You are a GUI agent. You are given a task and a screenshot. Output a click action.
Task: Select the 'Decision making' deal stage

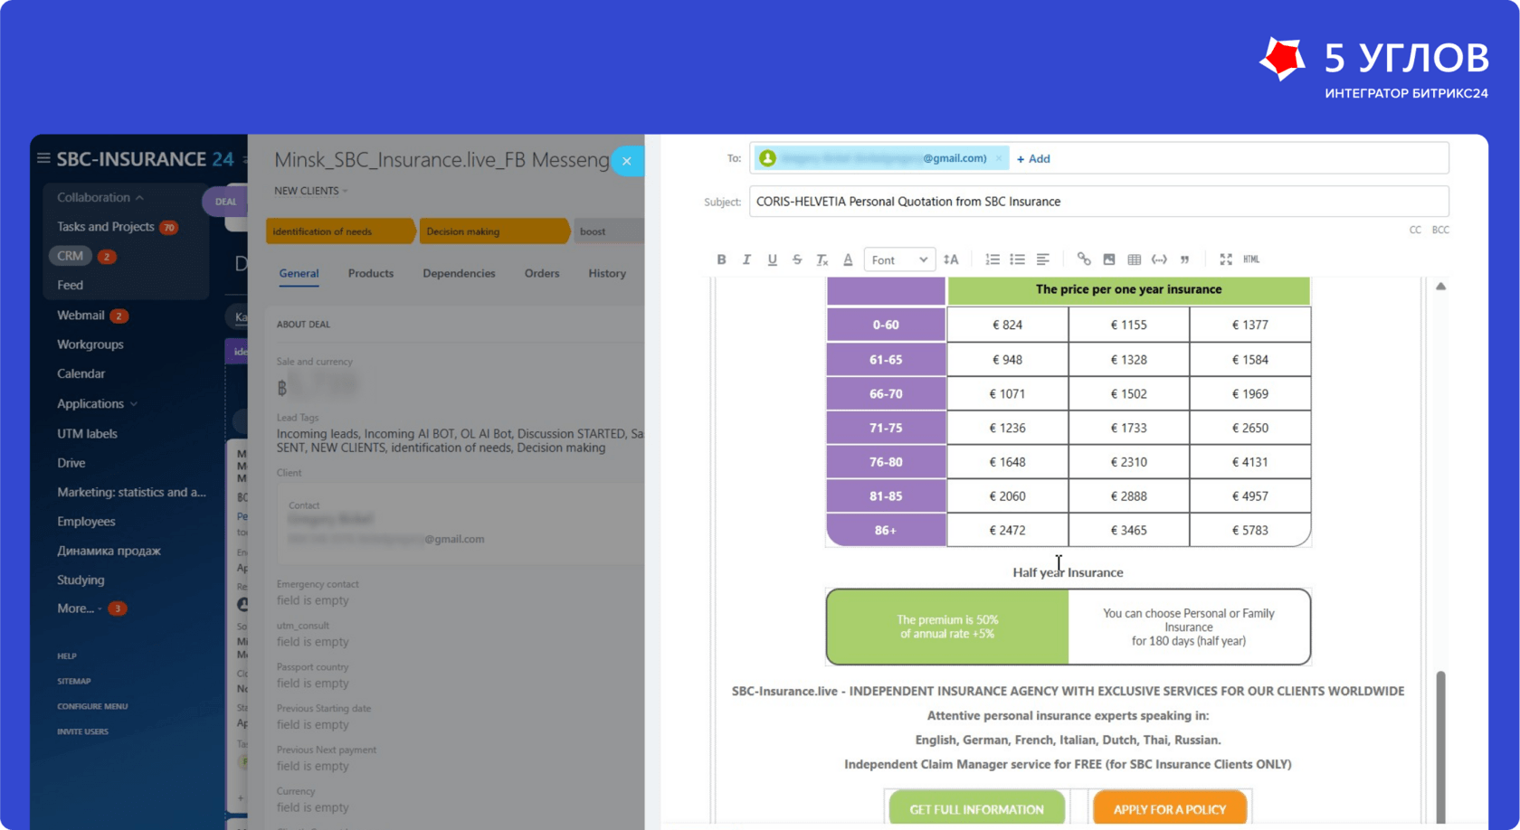493,231
